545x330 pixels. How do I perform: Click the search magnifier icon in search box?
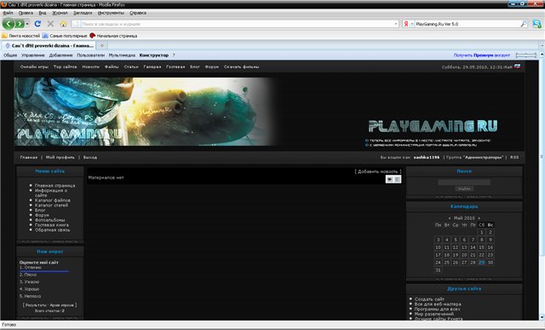524,24
